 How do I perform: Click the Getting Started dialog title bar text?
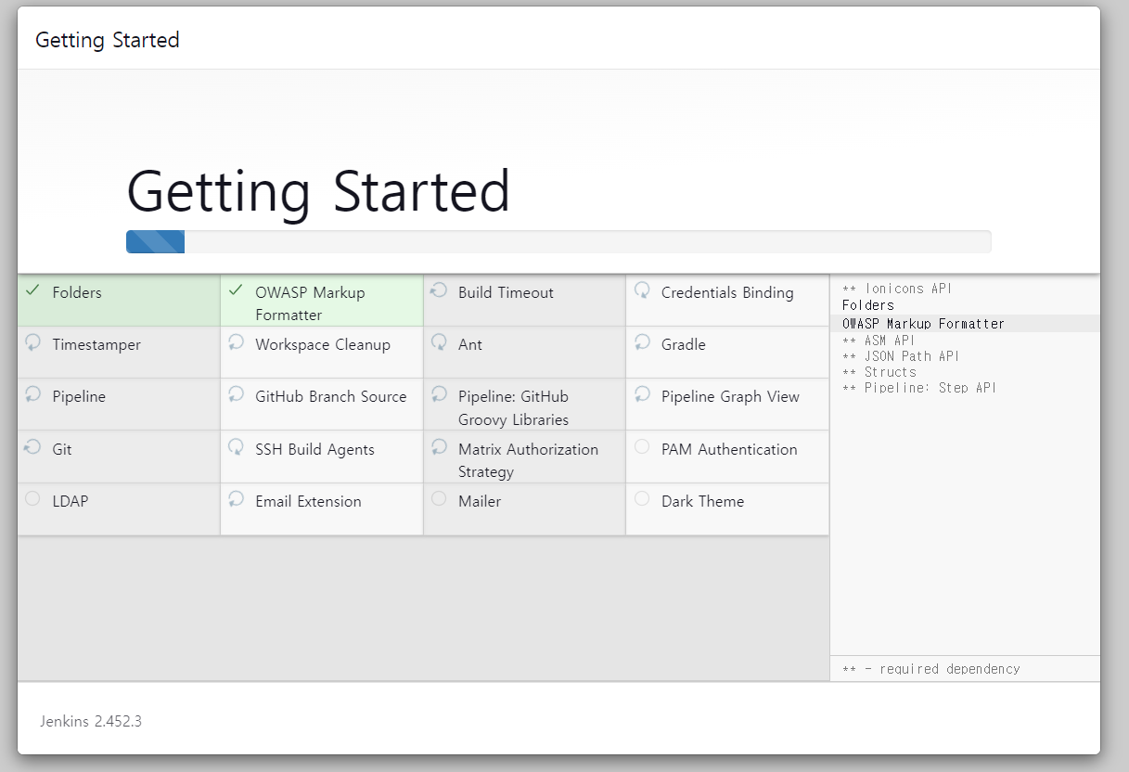108,40
